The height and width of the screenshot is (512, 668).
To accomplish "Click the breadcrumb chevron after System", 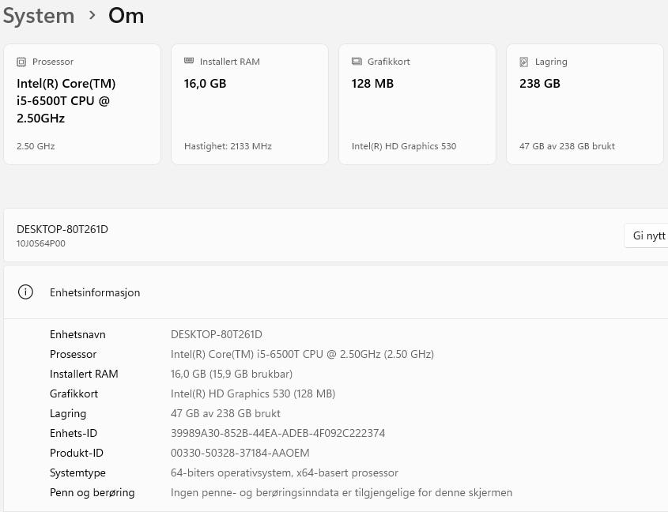I will pos(92,15).
